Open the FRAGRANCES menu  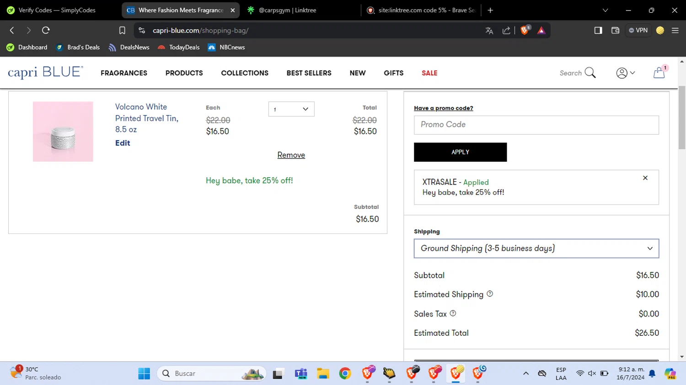[124, 73]
